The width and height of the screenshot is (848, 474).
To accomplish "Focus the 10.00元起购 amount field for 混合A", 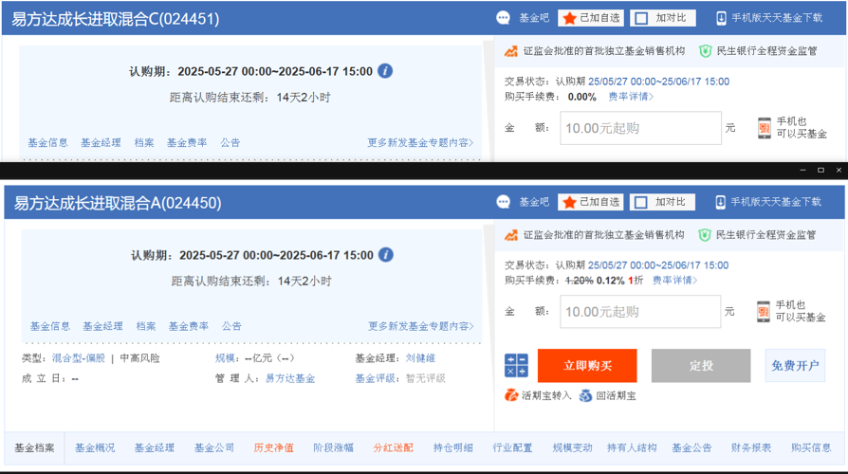I will [x=640, y=311].
